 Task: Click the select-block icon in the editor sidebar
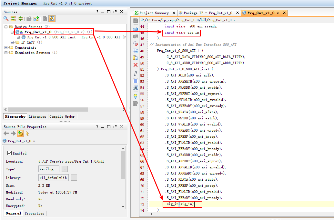tap(136, 81)
